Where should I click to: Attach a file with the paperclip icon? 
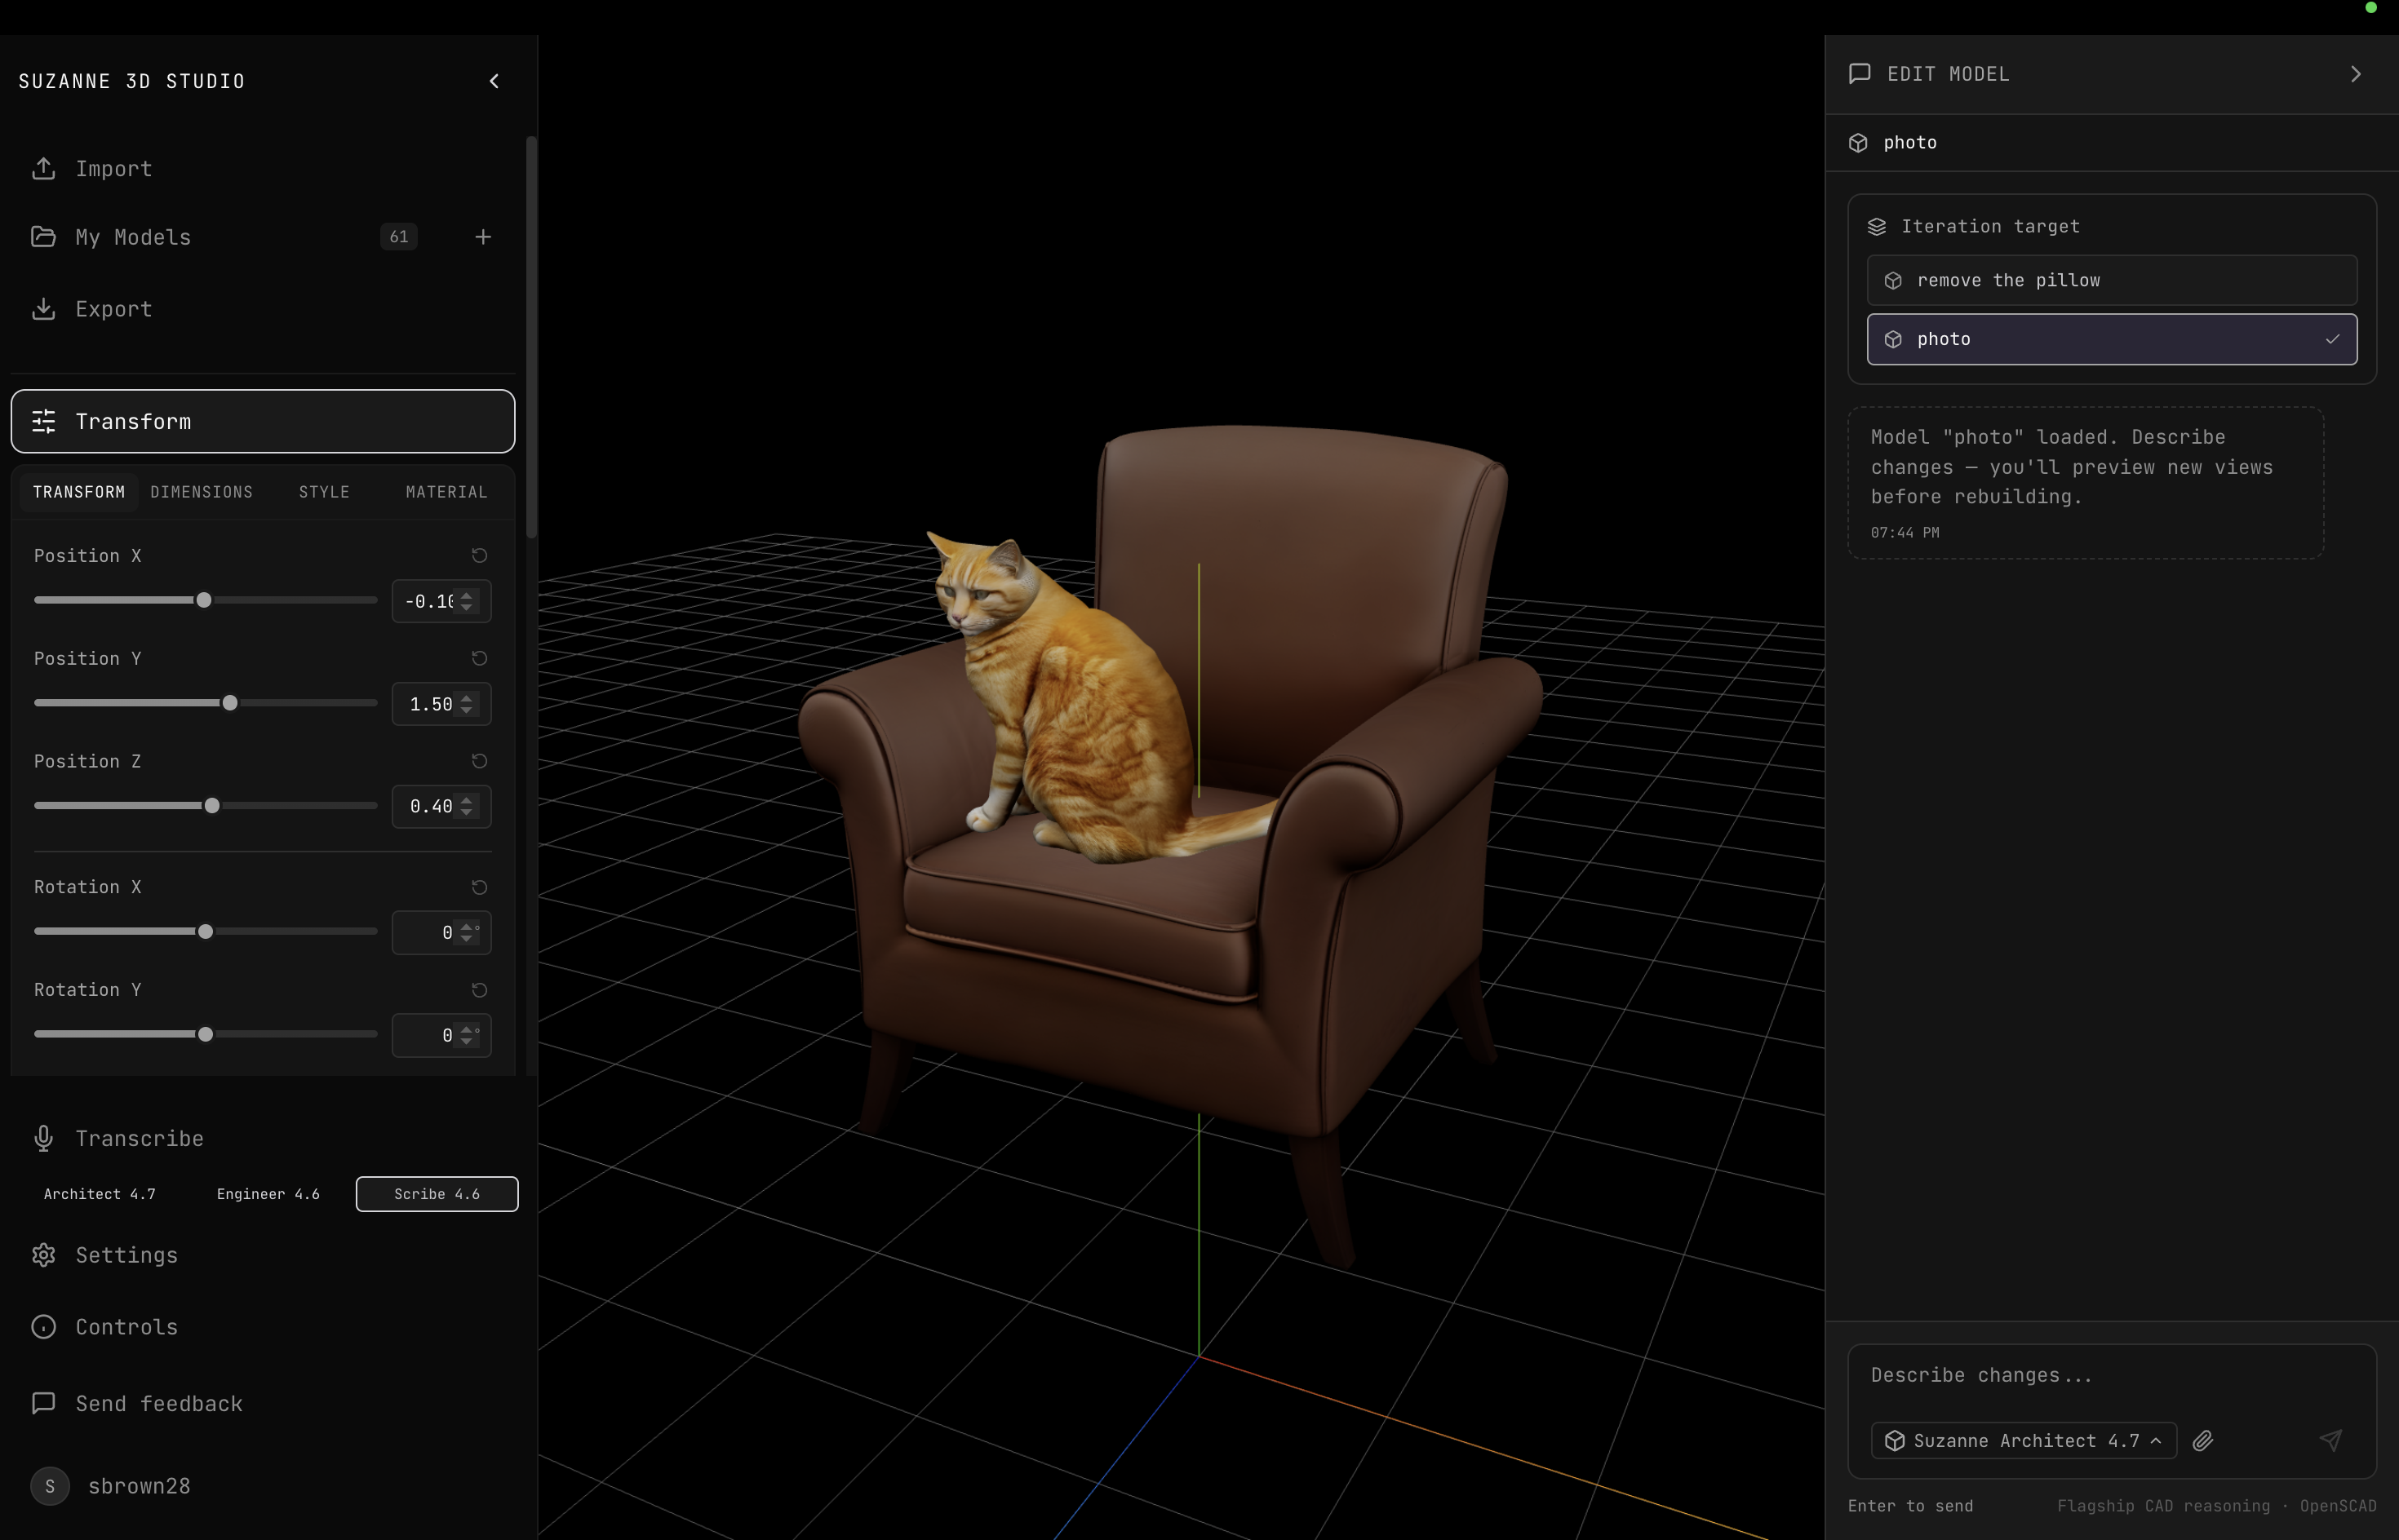2203,1440
